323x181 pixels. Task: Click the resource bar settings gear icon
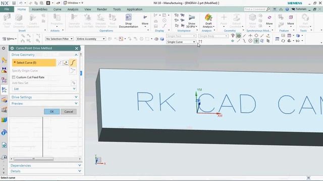click(4, 48)
